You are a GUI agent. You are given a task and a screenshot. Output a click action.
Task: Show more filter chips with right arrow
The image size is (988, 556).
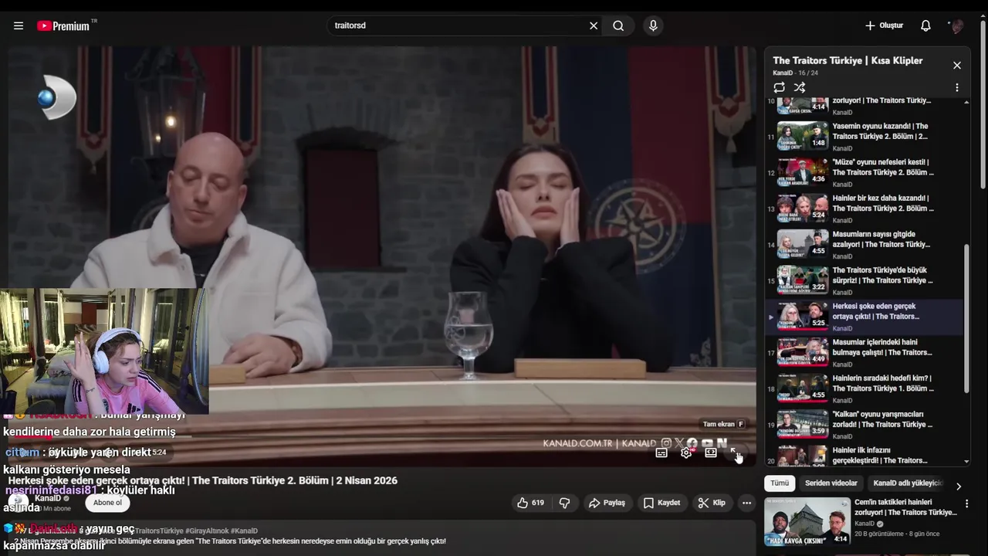click(959, 486)
